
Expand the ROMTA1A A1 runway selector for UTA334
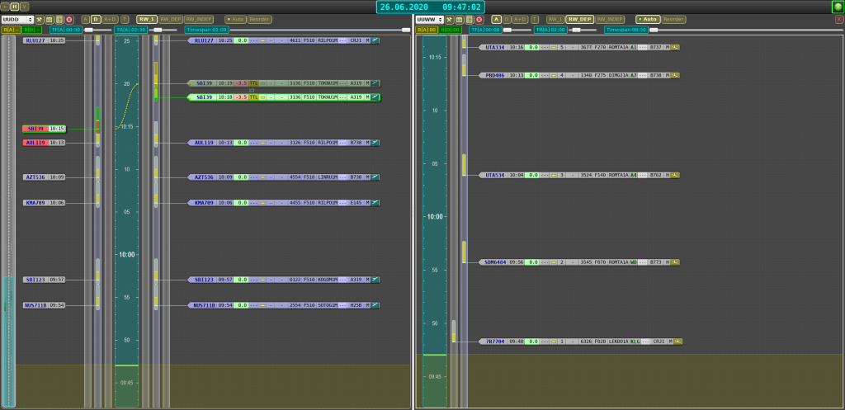click(x=634, y=48)
